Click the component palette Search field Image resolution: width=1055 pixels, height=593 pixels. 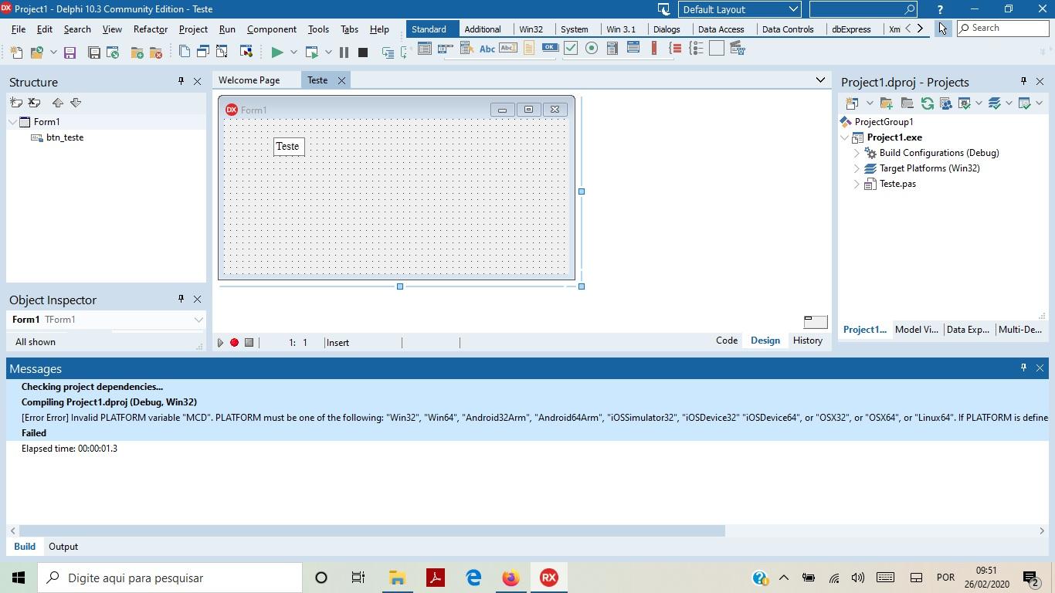(x=1003, y=28)
